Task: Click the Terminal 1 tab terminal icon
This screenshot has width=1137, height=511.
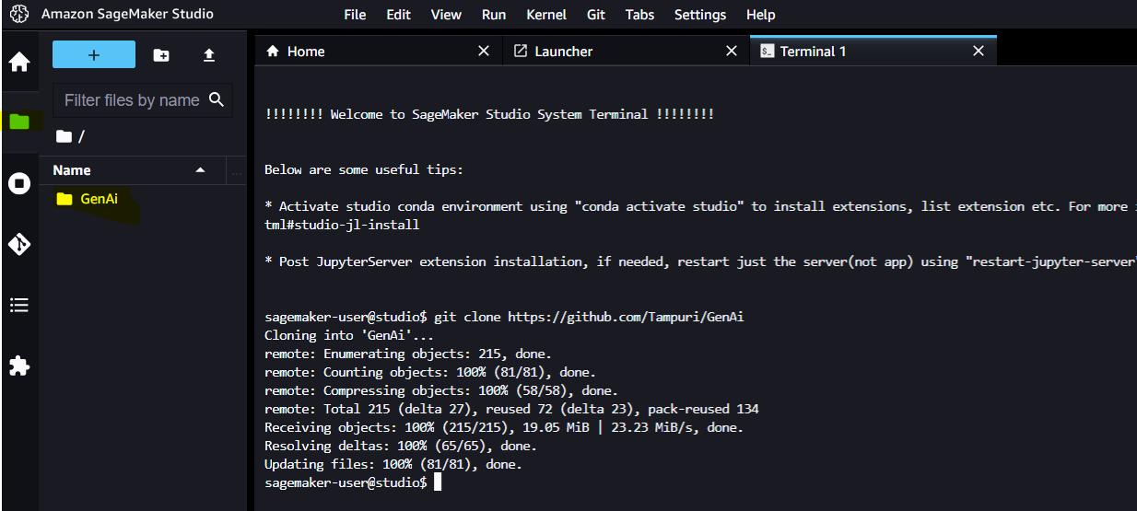Action: tap(767, 52)
